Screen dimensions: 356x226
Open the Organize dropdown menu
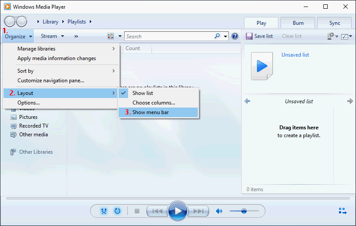[x=18, y=36]
